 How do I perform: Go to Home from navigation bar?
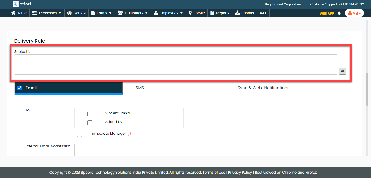click(19, 13)
